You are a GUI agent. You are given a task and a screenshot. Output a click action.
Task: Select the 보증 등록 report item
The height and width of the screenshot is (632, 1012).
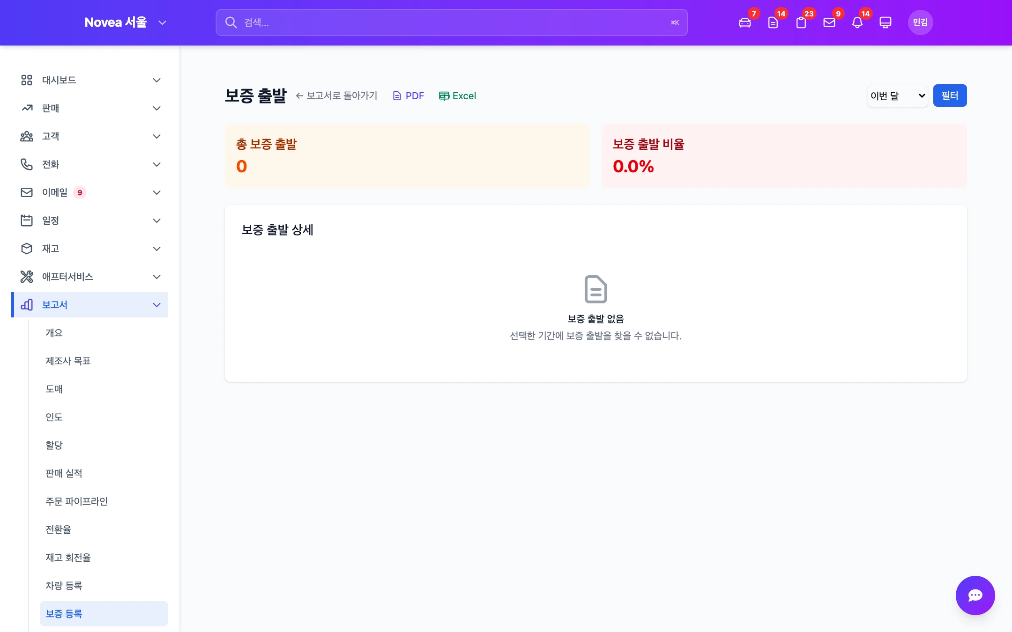tap(104, 614)
